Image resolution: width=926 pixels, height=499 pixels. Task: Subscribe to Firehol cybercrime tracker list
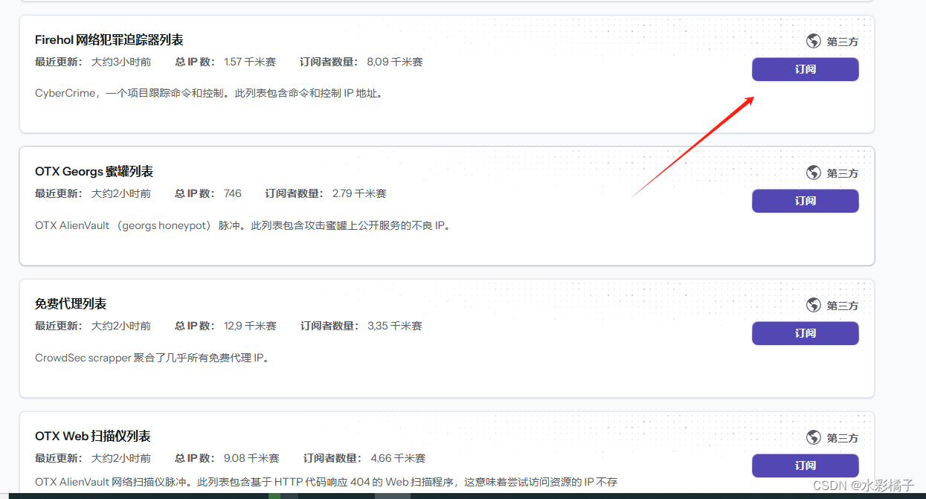[806, 69]
